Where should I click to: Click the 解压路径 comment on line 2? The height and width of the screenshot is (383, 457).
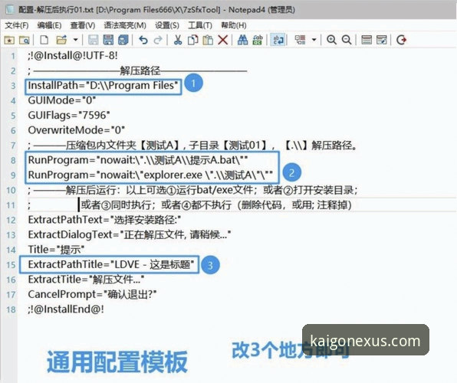[137, 70]
